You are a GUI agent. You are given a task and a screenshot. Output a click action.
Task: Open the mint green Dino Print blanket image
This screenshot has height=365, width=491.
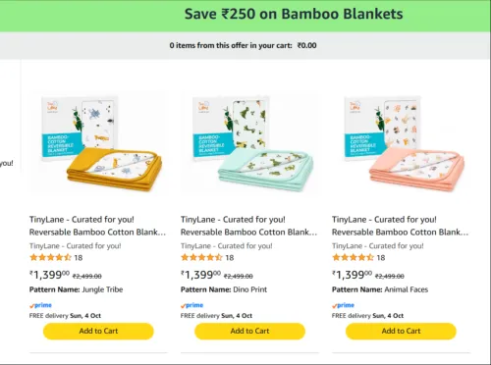tap(251, 143)
